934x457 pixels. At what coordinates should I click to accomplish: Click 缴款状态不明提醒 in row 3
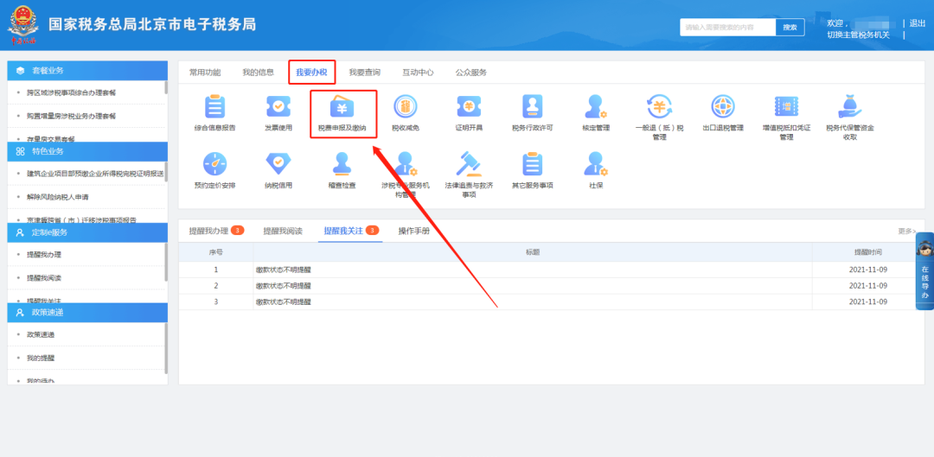coord(284,301)
